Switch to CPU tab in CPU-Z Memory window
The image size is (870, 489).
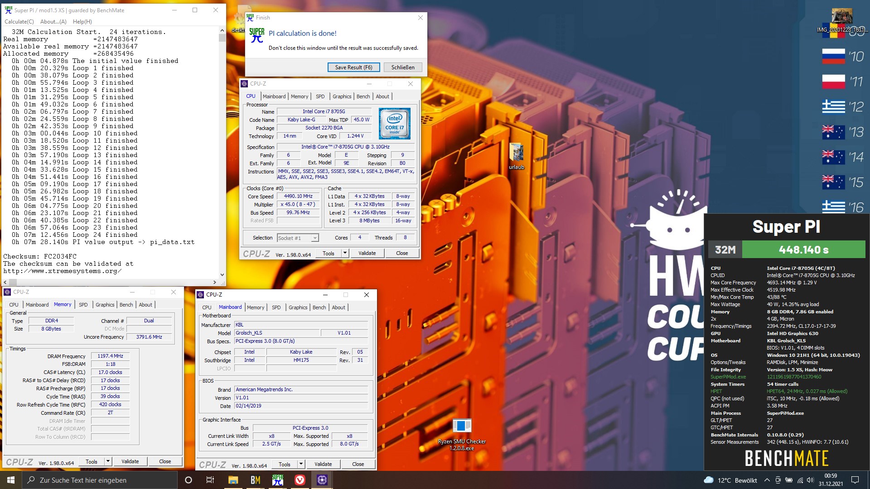point(14,305)
